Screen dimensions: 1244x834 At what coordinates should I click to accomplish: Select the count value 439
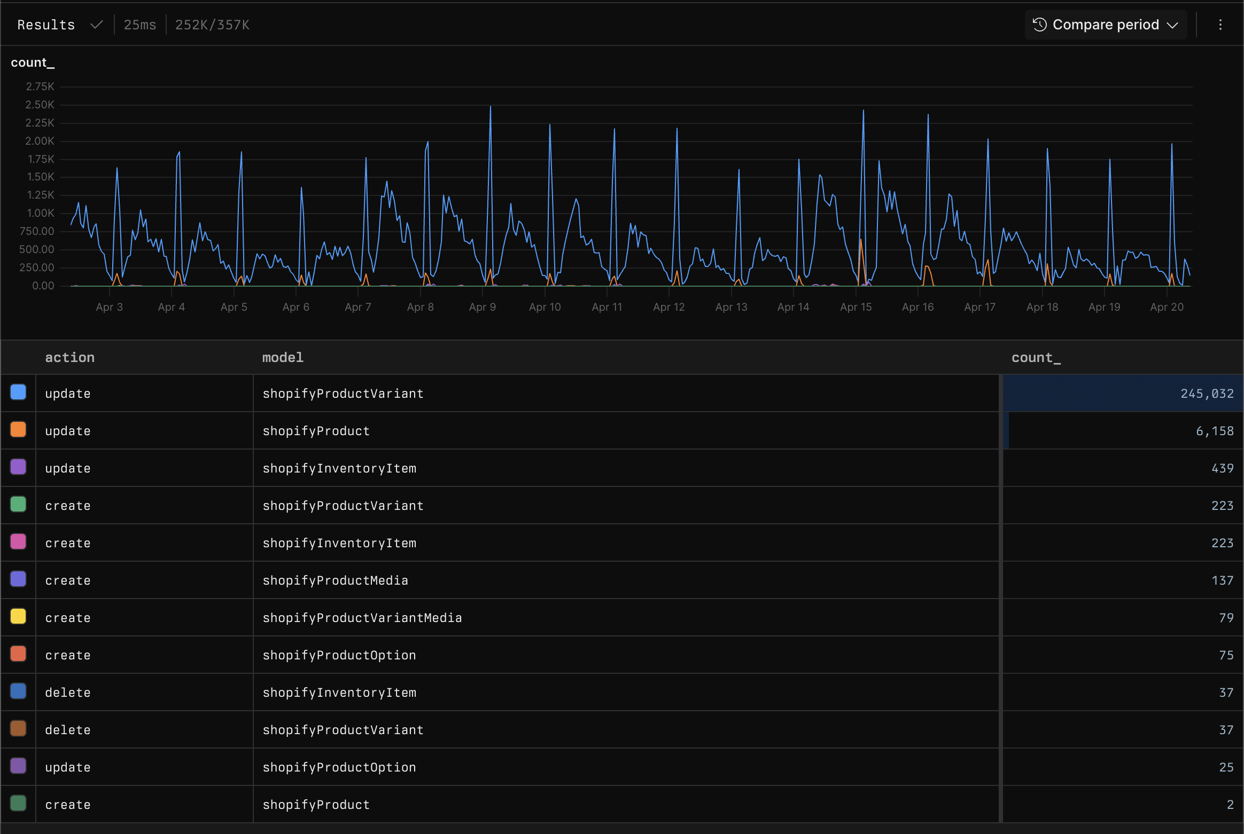click(x=1223, y=468)
